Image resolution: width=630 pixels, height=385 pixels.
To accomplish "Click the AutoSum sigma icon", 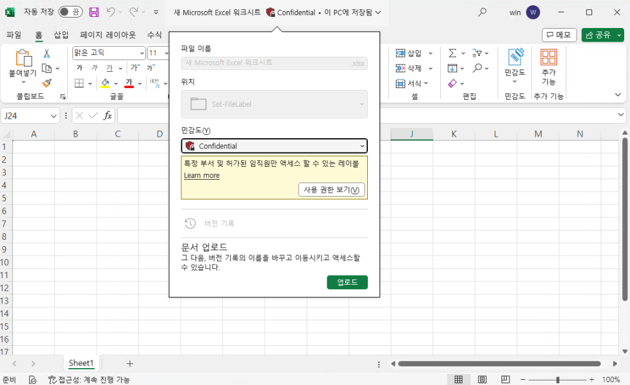I will point(453,53).
